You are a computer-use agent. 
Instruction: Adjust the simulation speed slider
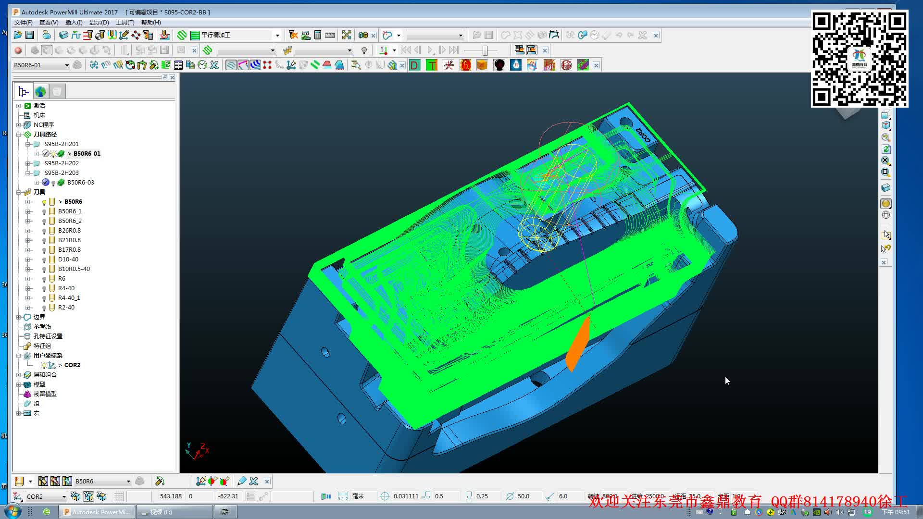click(485, 50)
